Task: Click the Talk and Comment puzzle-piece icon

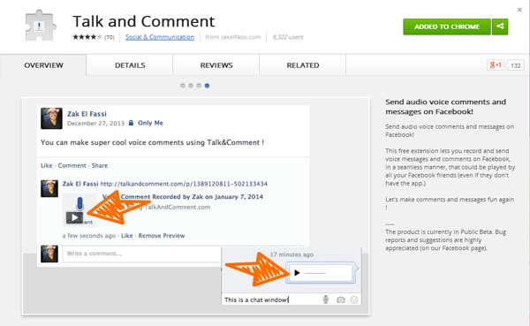Action: 40,26
